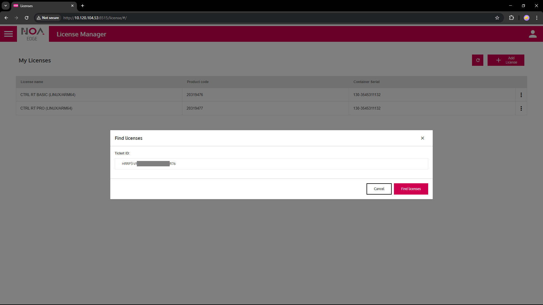Bookmark this page with star icon
The width and height of the screenshot is (543, 305).
point(497,18)
